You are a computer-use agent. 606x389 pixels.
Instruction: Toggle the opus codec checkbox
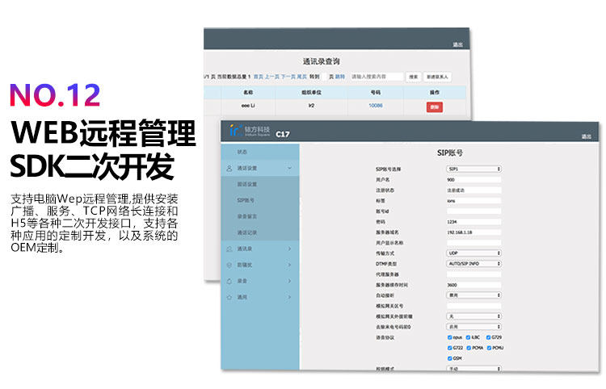pyautogui.click(x=449, y=337)
